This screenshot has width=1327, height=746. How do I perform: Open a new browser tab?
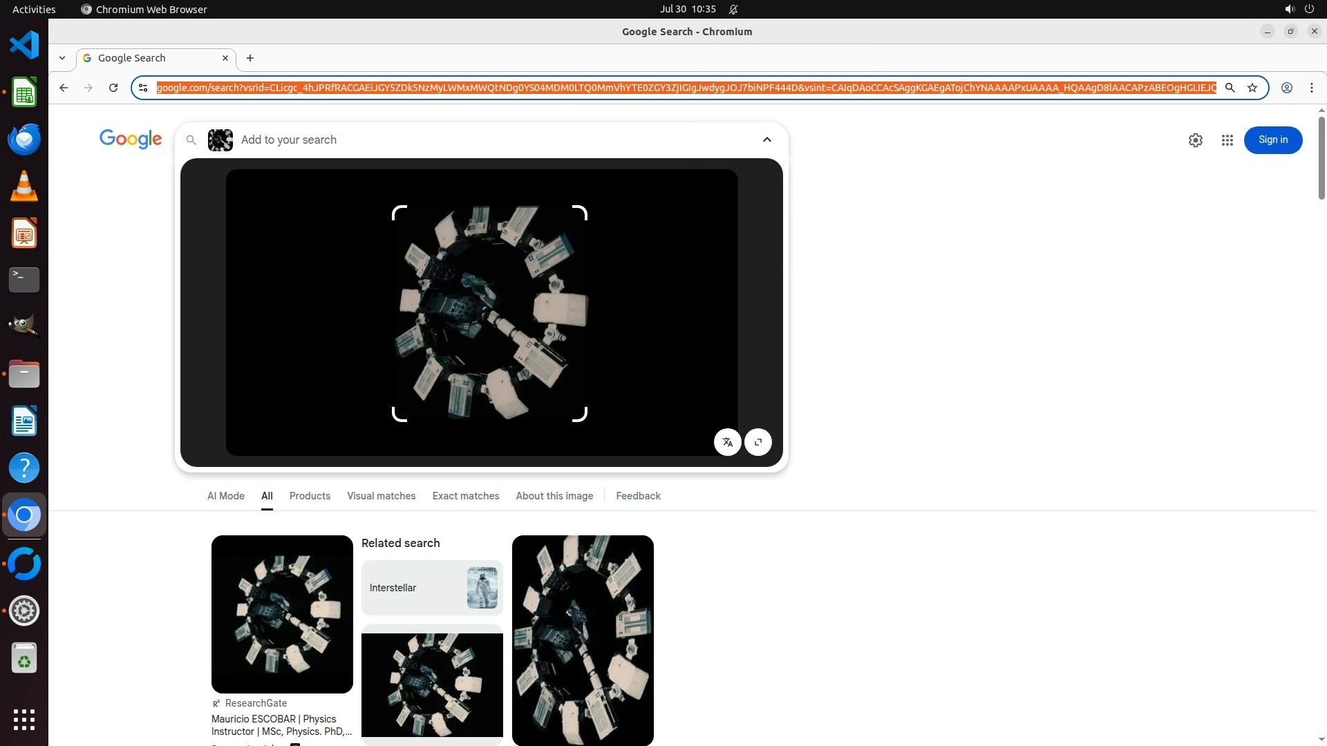point(250,58)
